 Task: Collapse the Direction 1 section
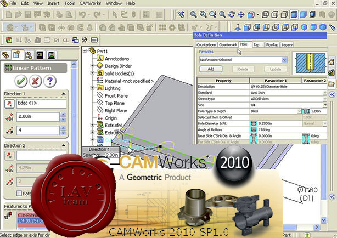[x=64, y=94]
